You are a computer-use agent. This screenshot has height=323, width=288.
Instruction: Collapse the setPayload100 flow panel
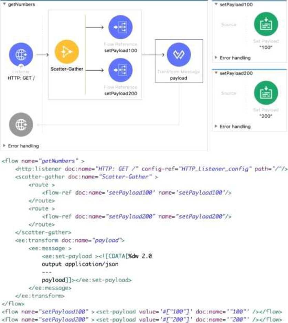pyautogui.click(x=216, y=4)
